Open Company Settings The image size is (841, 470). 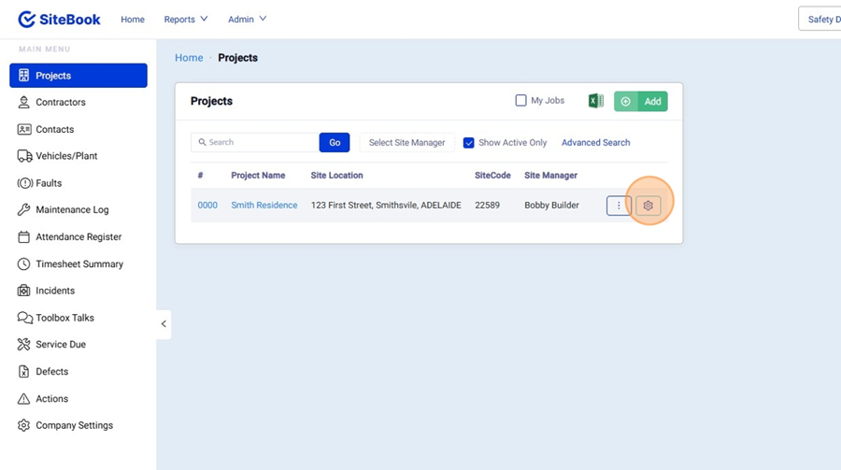click(x=74, y=425)
